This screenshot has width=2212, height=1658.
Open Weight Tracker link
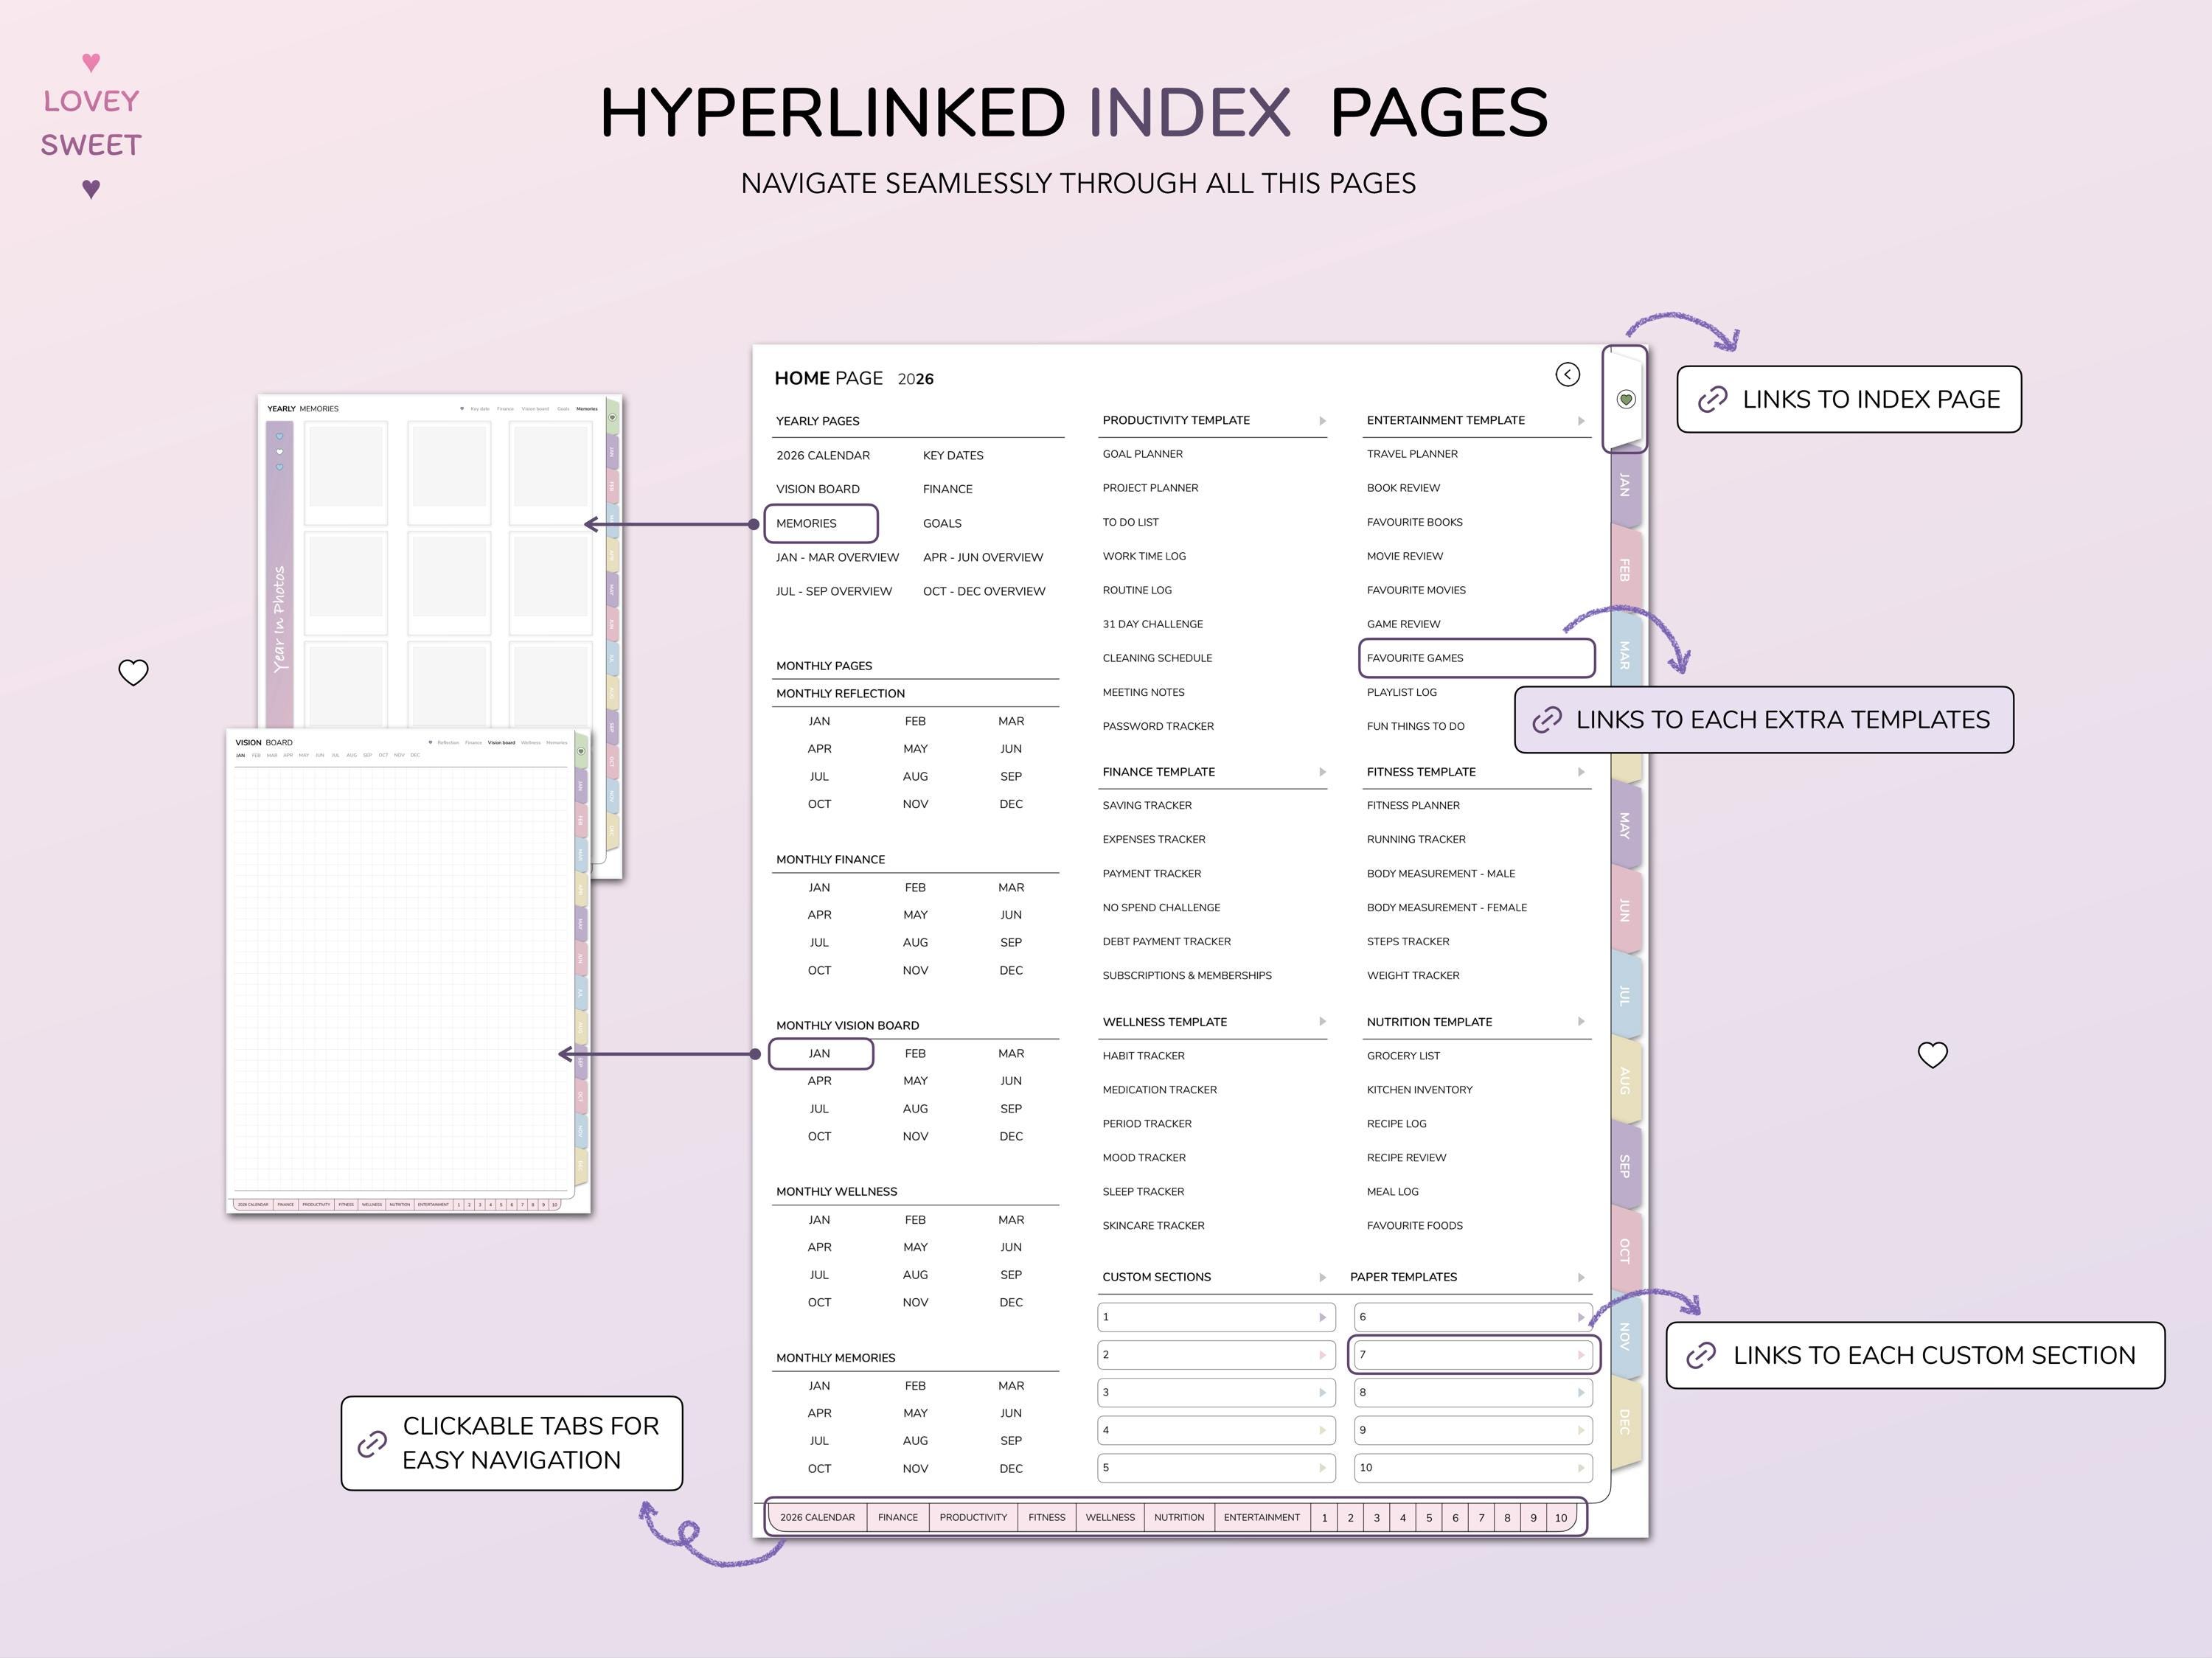click(x=1413, y=975)
